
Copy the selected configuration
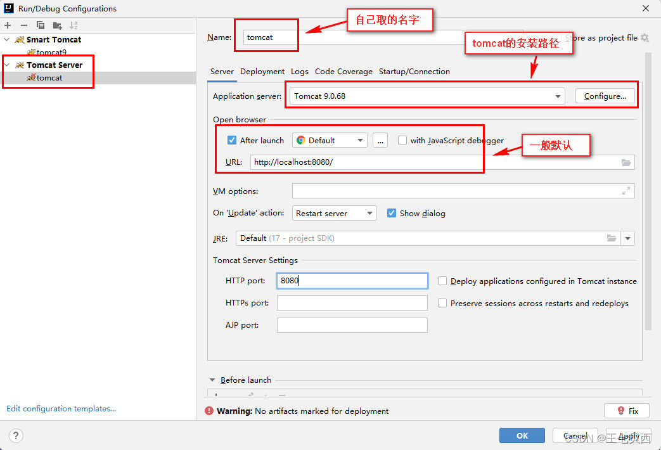(x=41, y=25)
